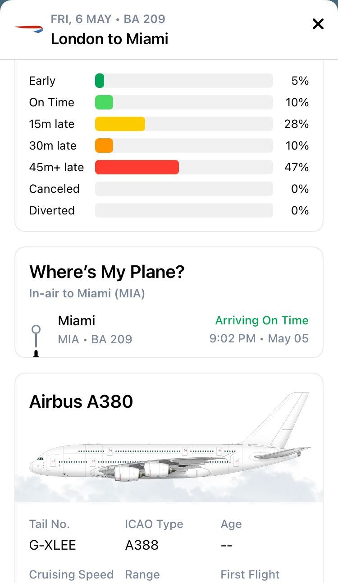The image size is (338, 583).
Task: Tap the 30m late orange bar
Action: 104,146
